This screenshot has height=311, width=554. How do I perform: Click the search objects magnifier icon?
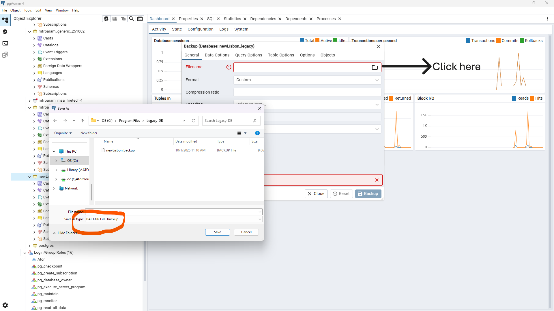pyautogui.click(x=131, y=18)
